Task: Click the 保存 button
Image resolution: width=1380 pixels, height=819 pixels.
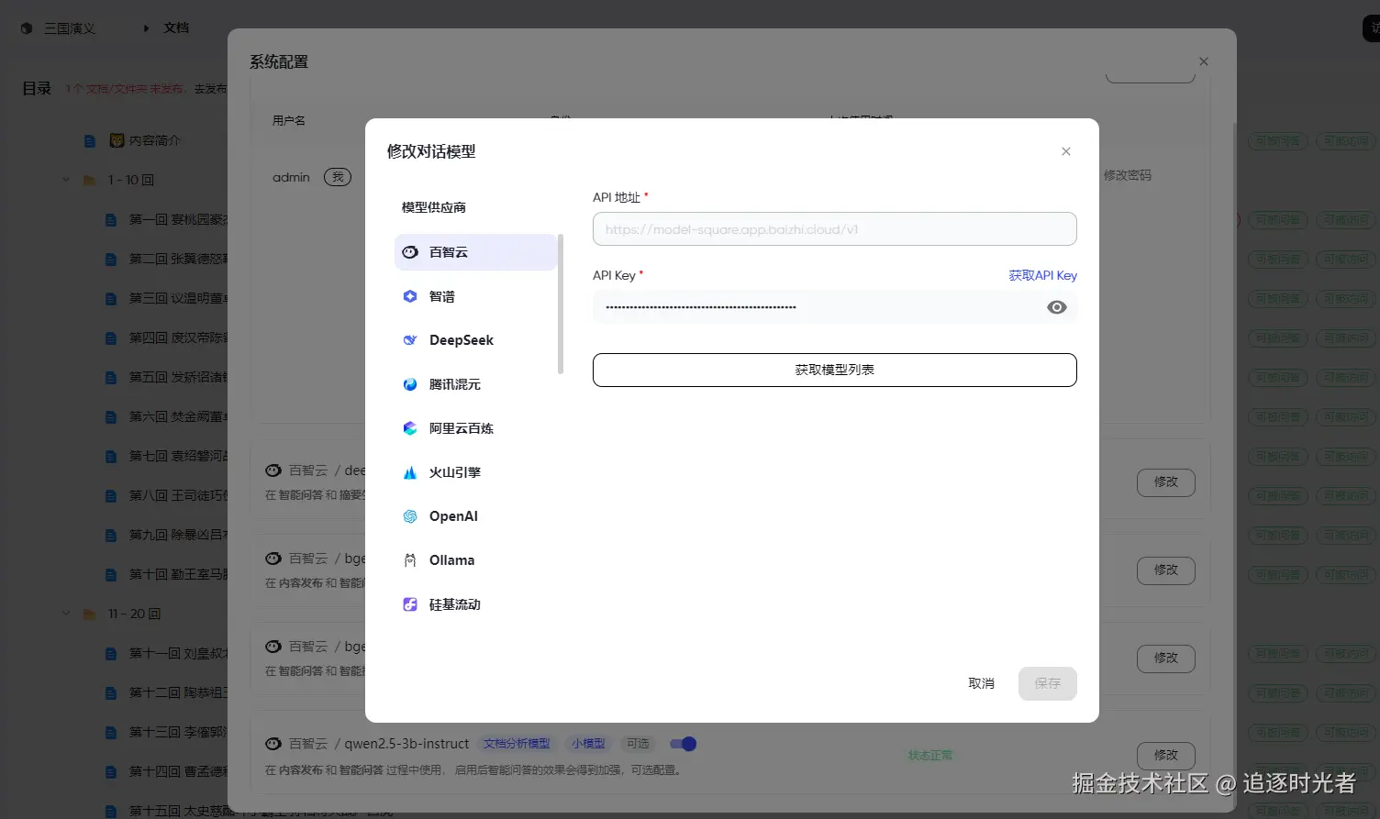Action: pos(1048,683)
